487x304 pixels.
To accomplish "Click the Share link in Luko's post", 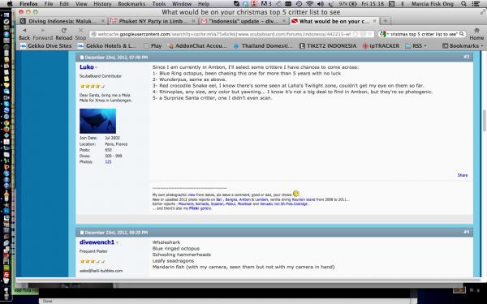I will [462, 175].
